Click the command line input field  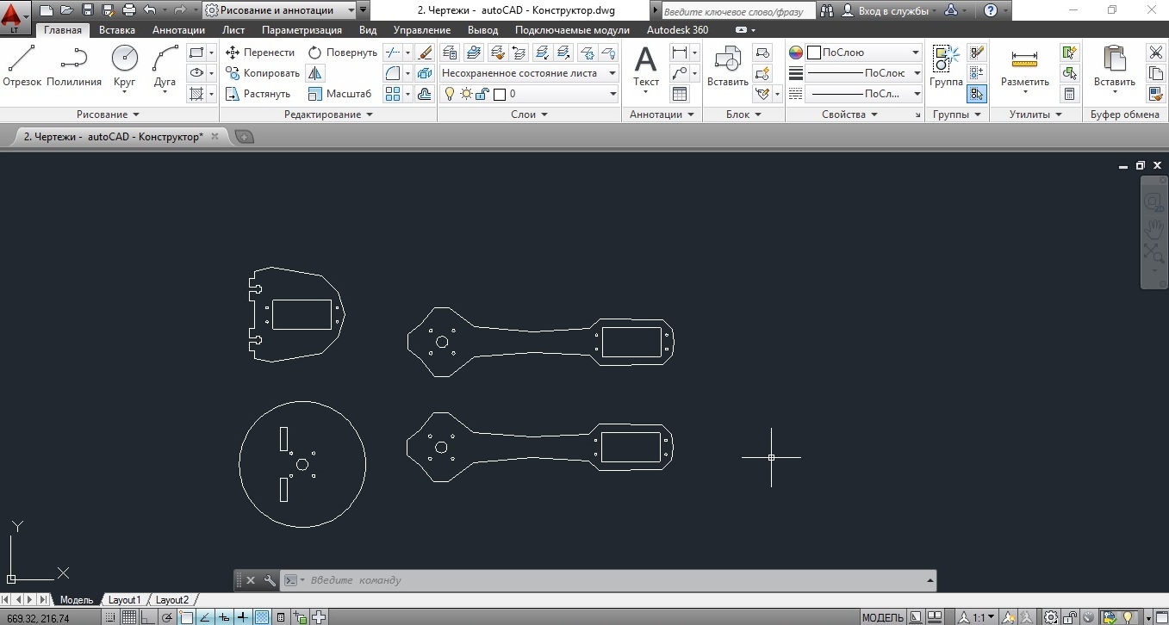(x=603, y=580)
